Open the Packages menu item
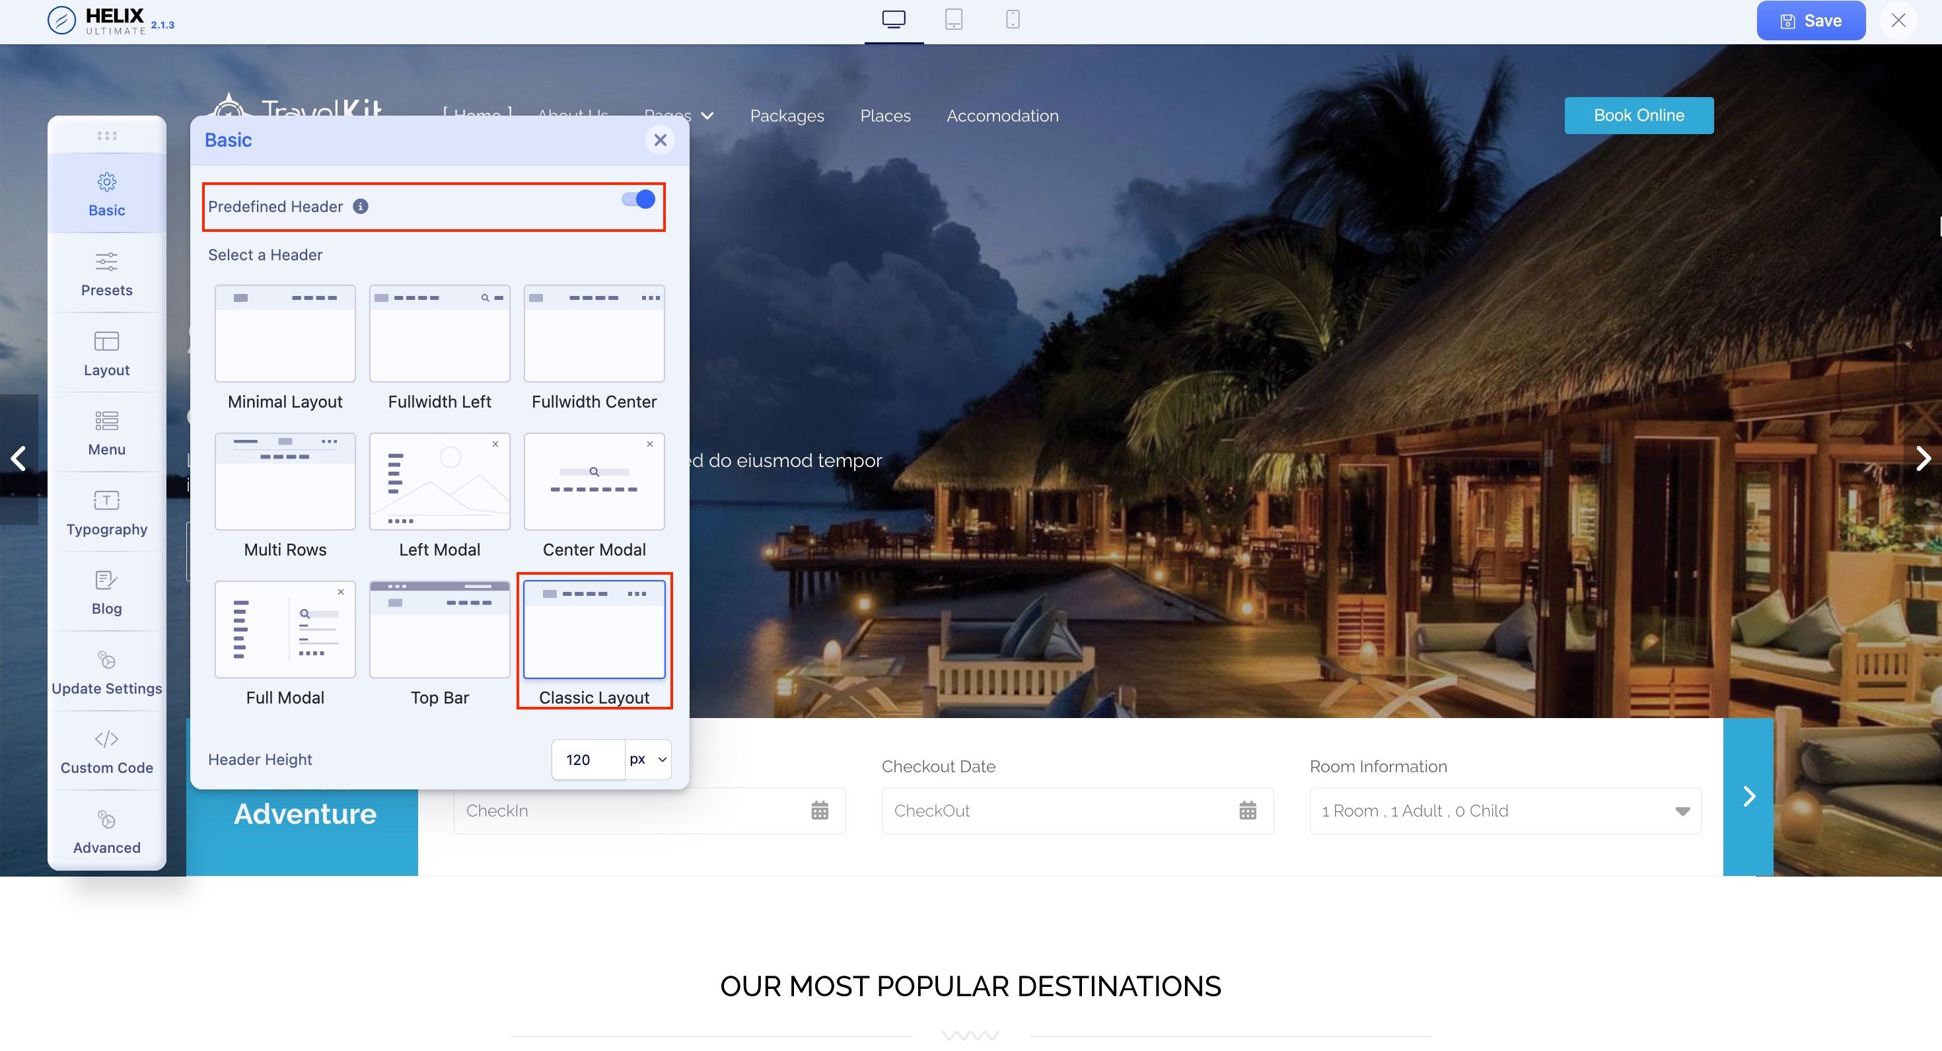This screenshot has width=1942, height=1051. 786,116
